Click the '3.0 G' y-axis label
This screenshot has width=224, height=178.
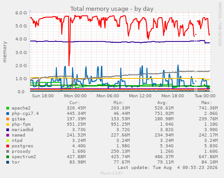[21, 52]
